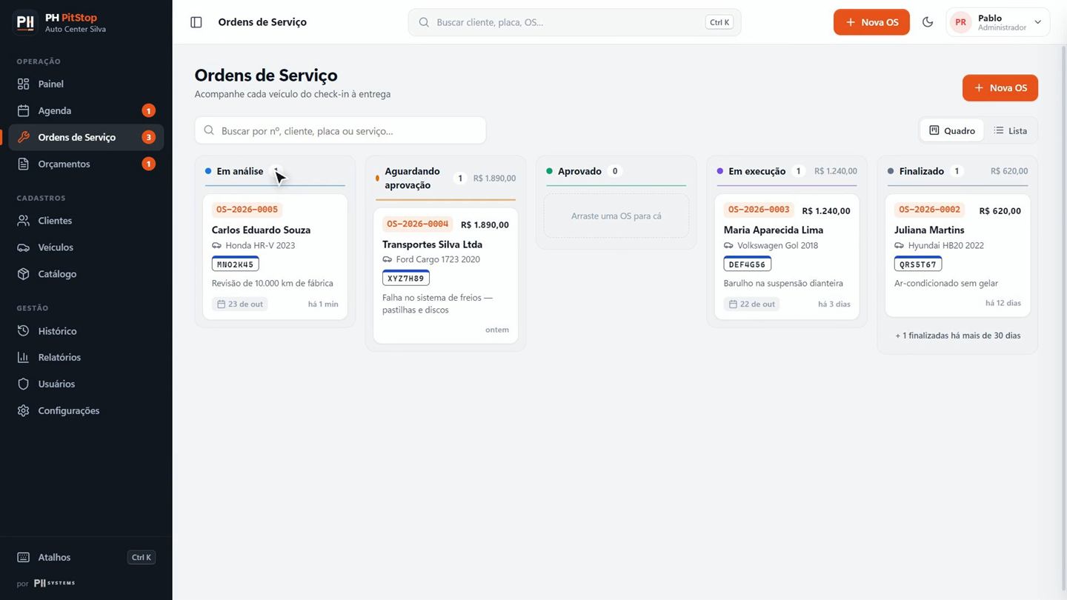Click the 22 de out date chip

click(751, 304)
